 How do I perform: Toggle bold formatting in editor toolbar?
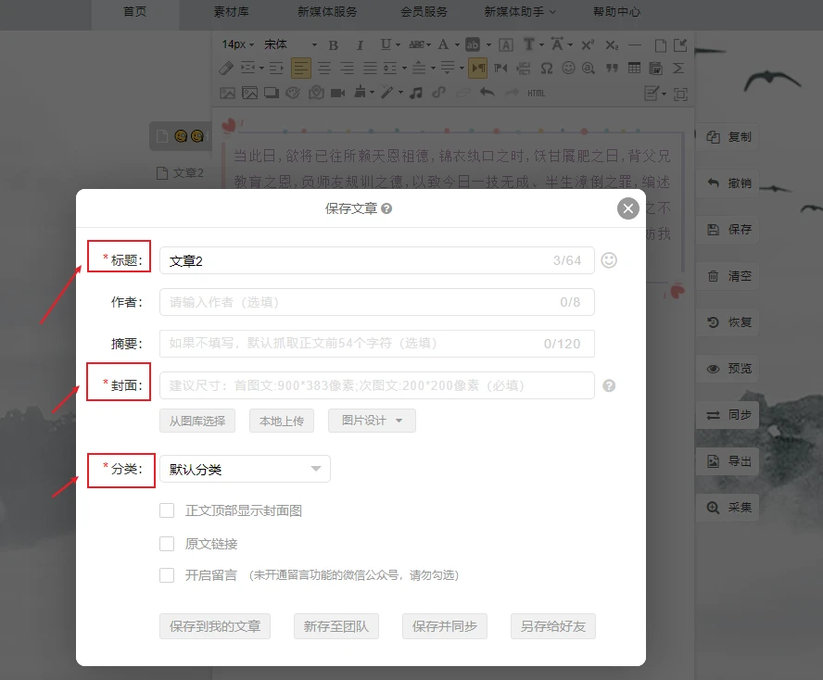[334, 44]
